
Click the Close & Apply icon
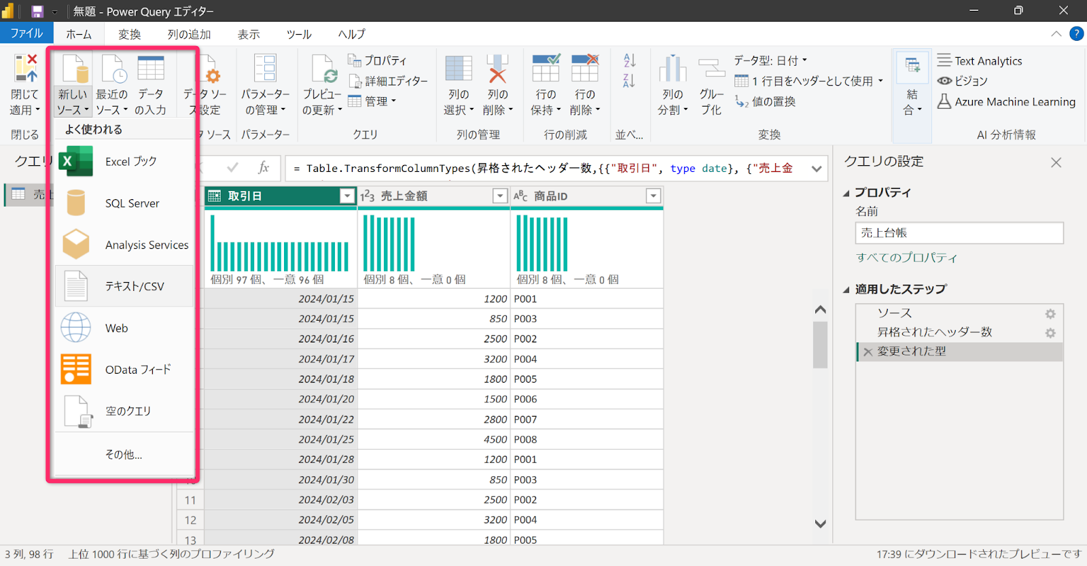(x=25, y=69)
